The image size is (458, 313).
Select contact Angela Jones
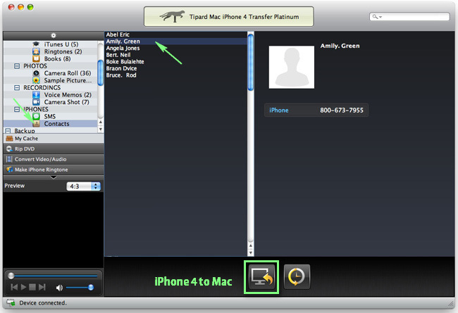click(x=123, y=48)
